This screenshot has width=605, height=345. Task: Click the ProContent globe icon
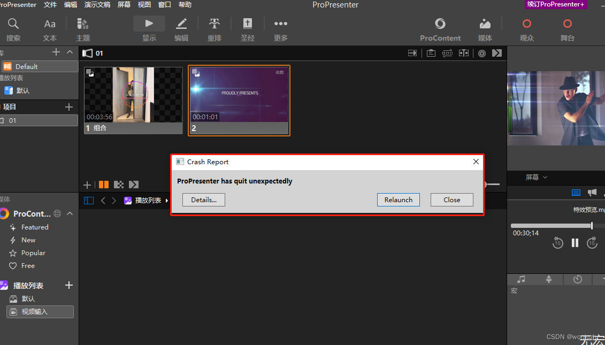(57, 213)
